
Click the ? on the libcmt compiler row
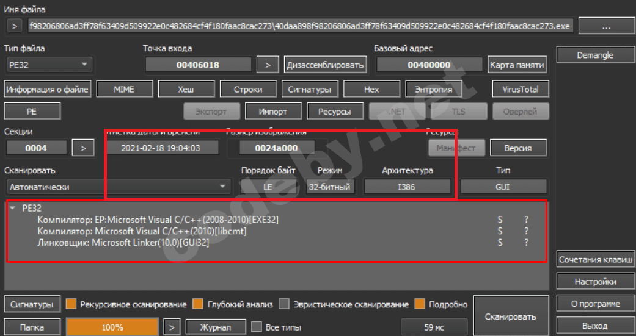click(x=526, y=231)
